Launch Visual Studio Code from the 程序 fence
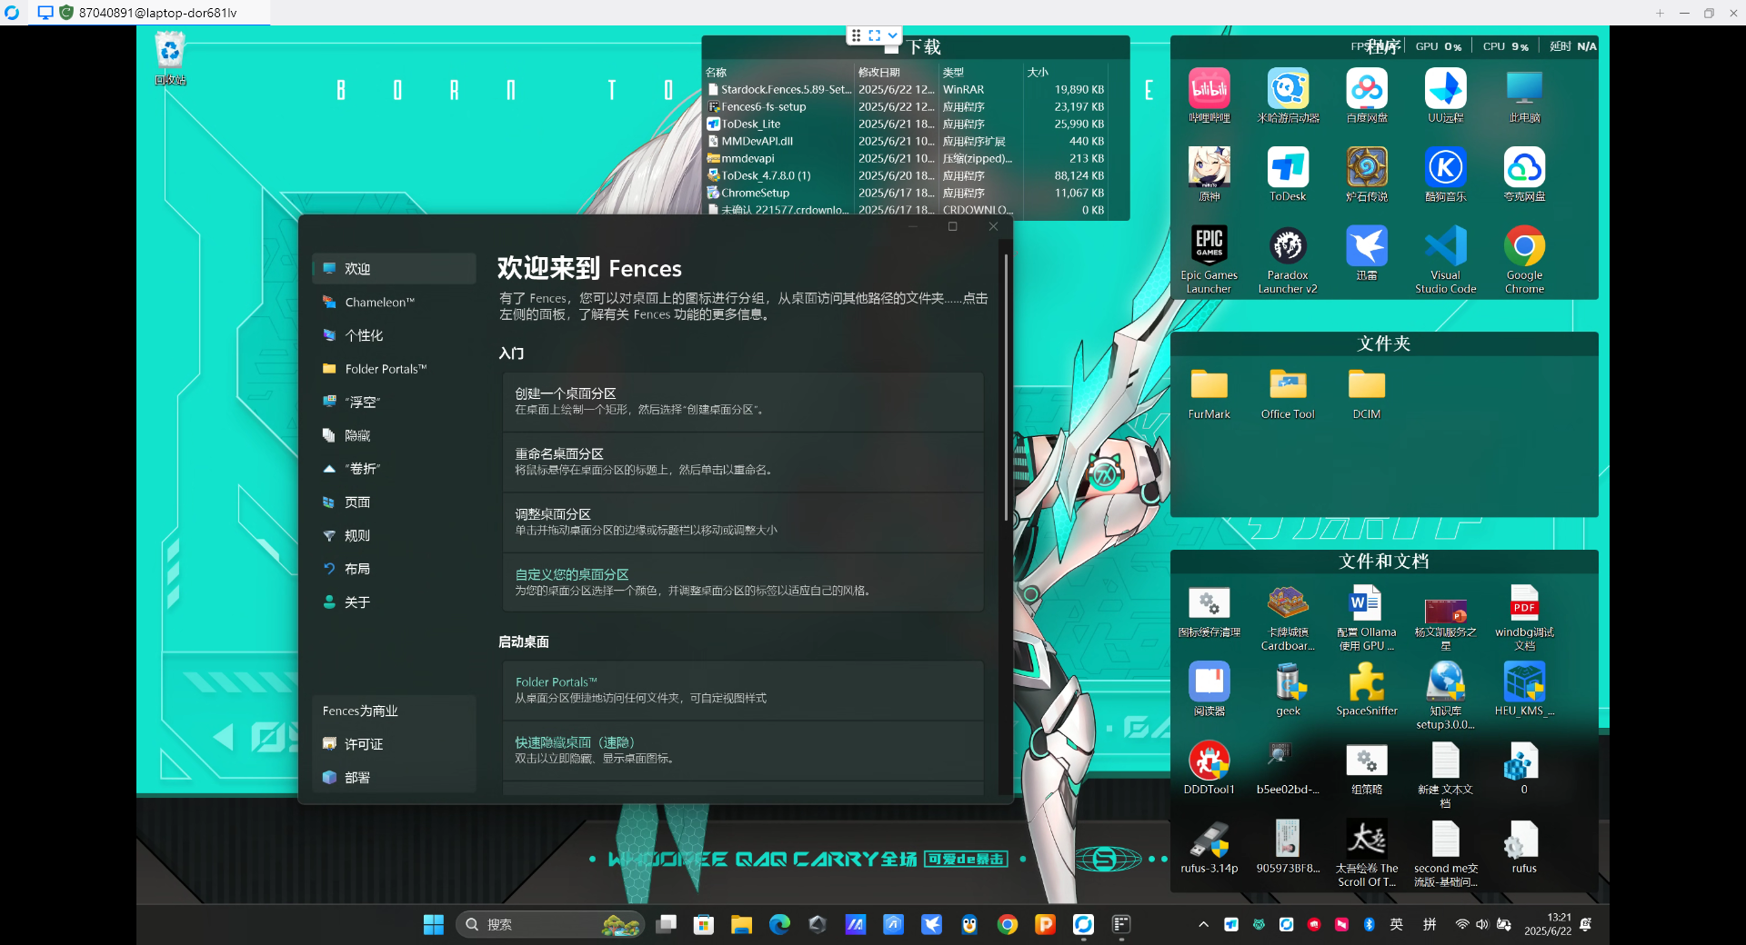 (1445, 247)
